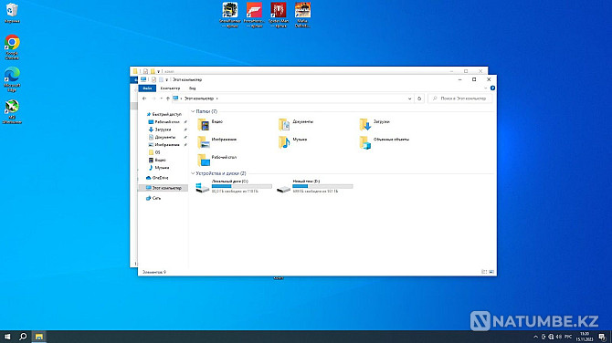
Task: Open SnowRunner game shortcut on desktop
Action: point(230,15)
